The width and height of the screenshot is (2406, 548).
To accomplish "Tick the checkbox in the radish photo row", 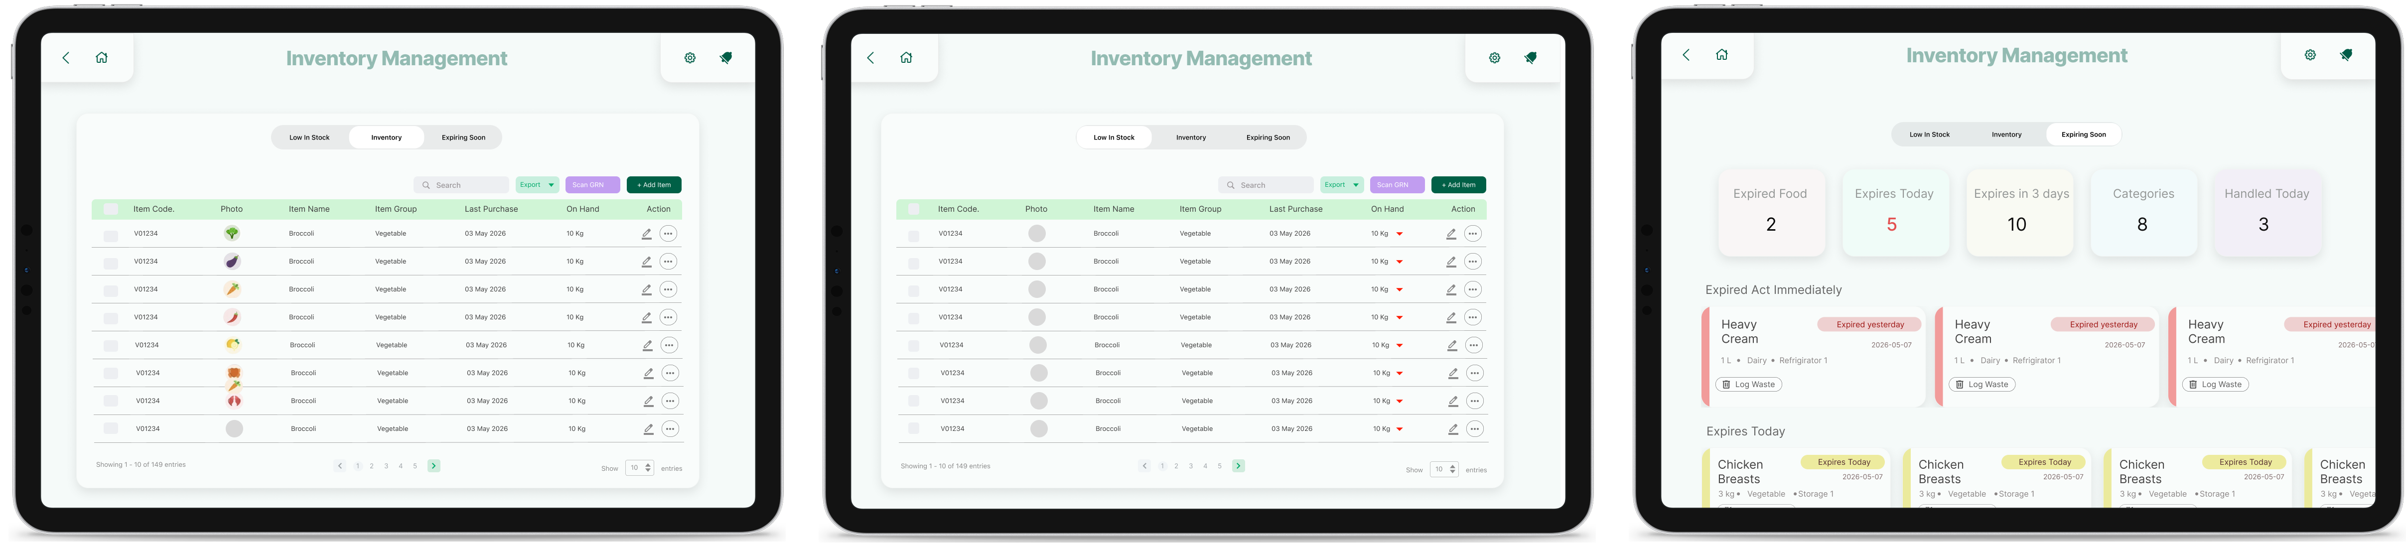I will click(x=110, y=402).
